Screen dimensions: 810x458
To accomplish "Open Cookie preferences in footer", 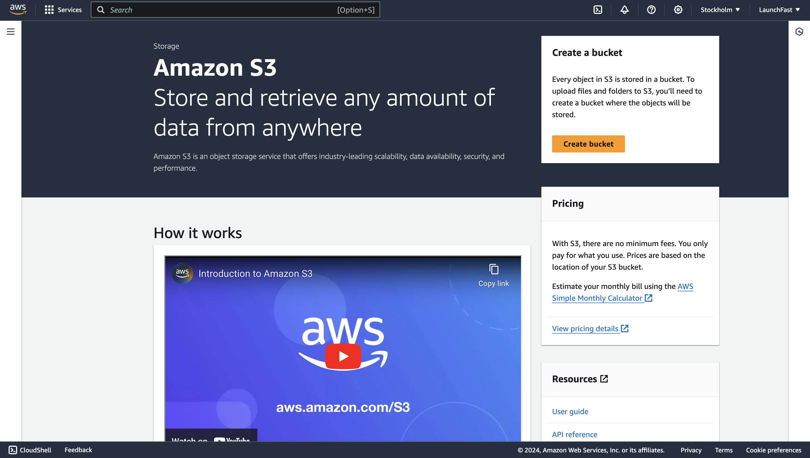I will [x=773, y=450].
